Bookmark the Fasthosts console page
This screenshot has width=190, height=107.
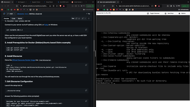click(x=113, y=6)
